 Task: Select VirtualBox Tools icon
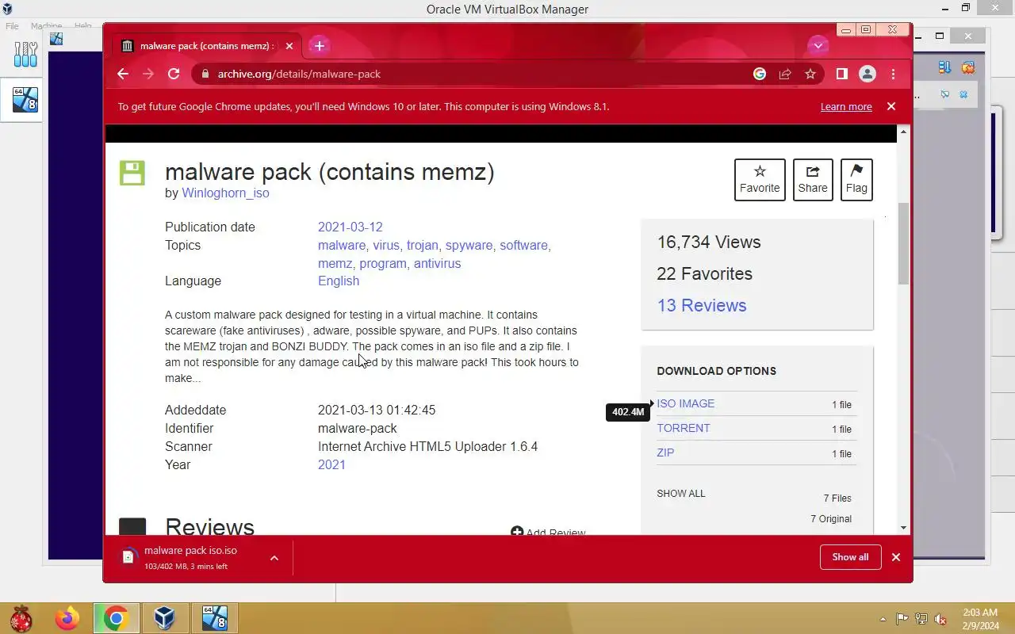point(25,54)
